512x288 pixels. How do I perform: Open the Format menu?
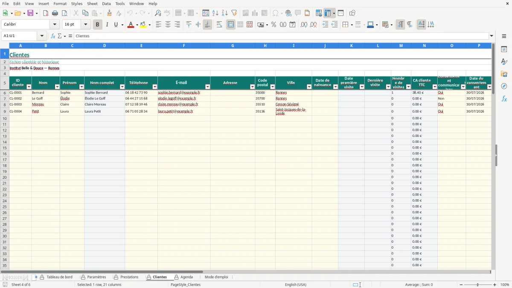60,3
